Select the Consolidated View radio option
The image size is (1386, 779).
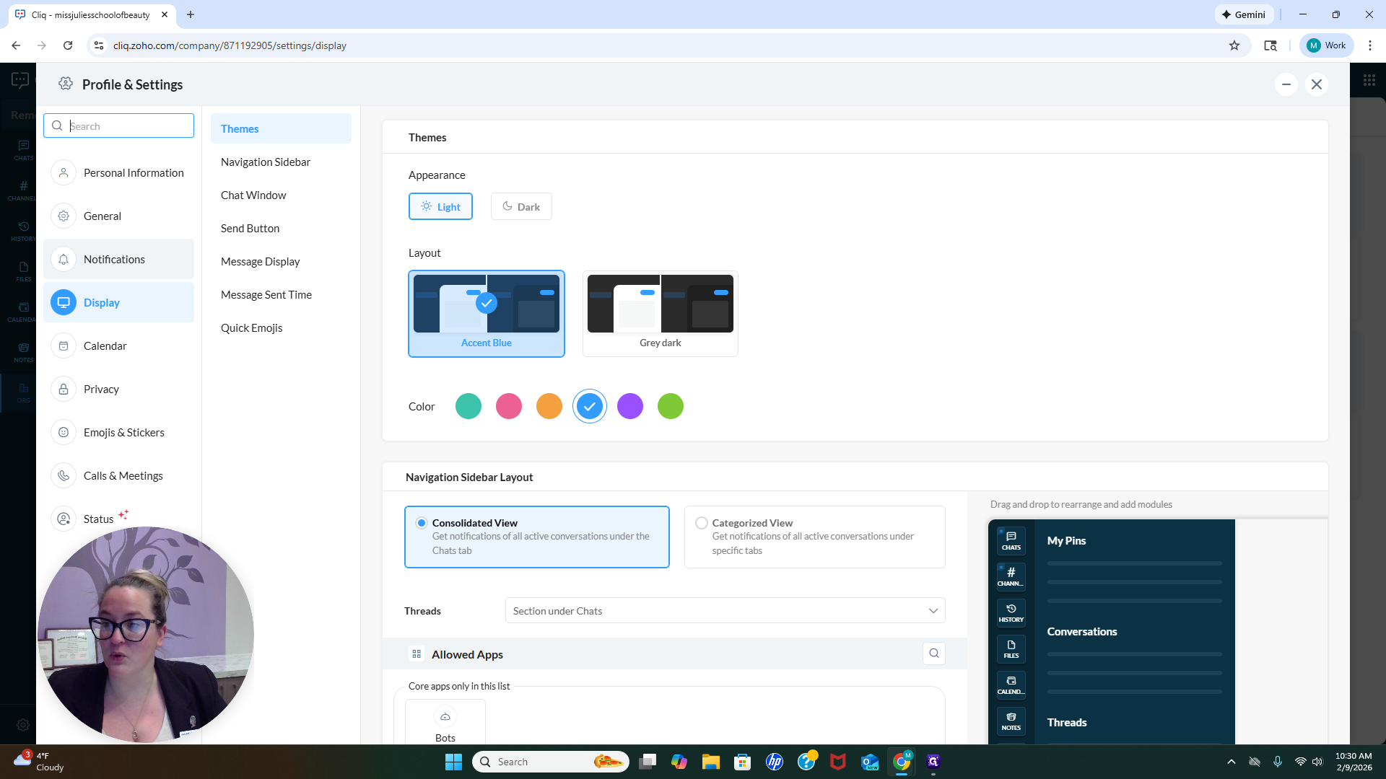point(422,523)
